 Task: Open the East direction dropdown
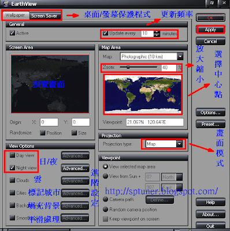tap(180, 187)
